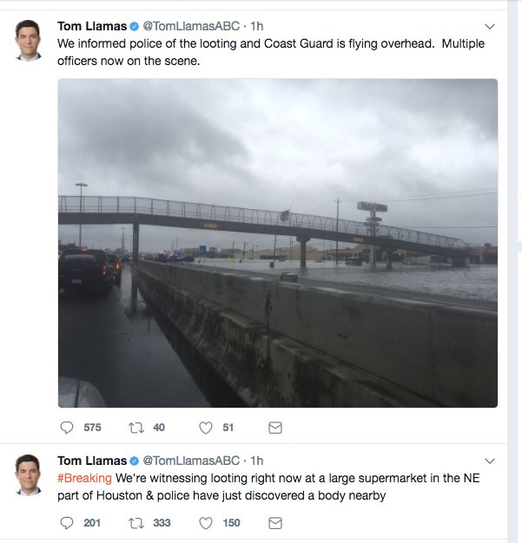The width and height of the screenshot is (522, 543).
Task: Open 1h timestamp on the top tweet
Action: point(257,26)
